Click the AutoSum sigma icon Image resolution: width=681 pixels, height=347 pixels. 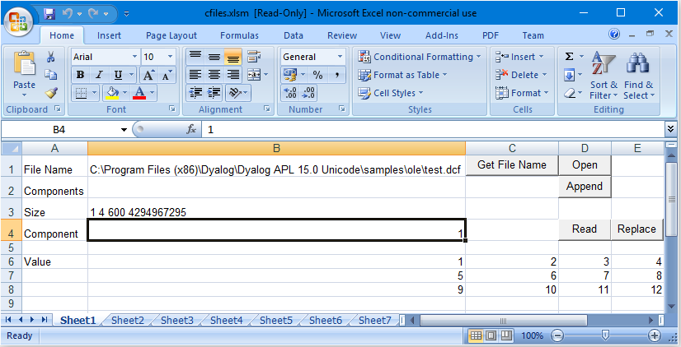pos(570,57)
